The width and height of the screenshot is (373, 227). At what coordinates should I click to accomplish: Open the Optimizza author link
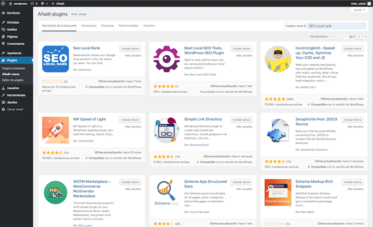tap(85, 70)
